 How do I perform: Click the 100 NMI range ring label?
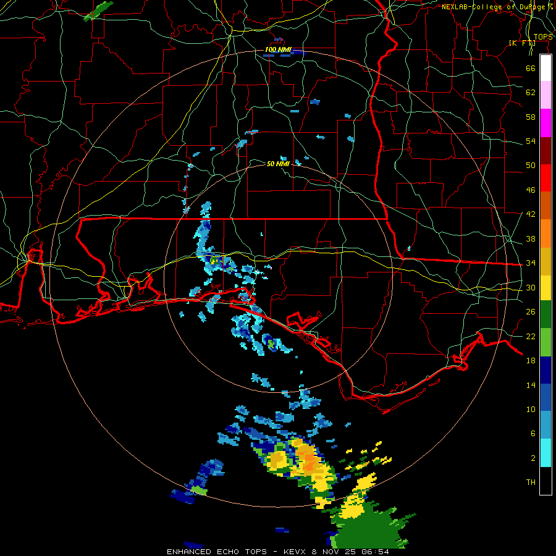pyautogui.click(x=277, y=49)
